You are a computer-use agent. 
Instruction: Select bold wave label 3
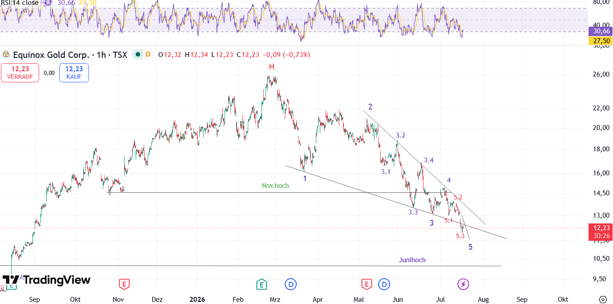tap(432, 223)
